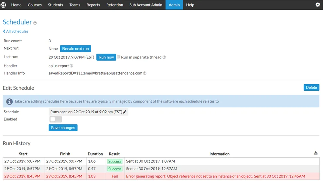Select the failed 8:45PM run history row
Screen dimensions: 323x181
click(161, 176)
